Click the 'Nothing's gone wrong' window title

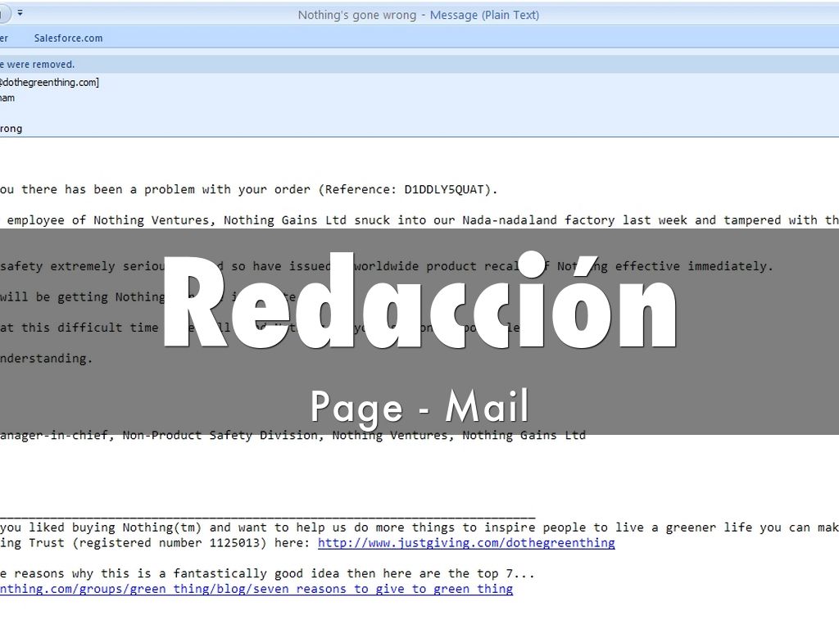click(356, 15)
